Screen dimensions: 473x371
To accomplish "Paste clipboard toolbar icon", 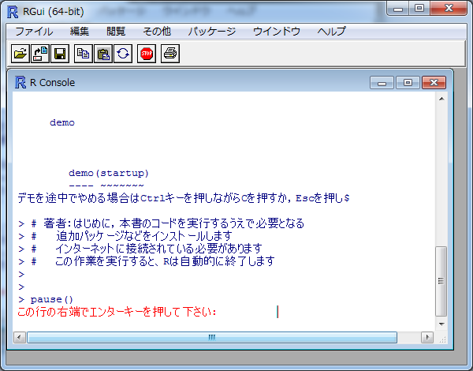I will tap(103, 54).
